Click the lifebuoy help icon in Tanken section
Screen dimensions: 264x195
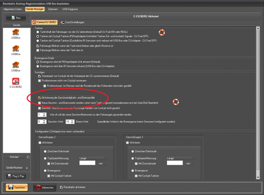pos(162,33)
